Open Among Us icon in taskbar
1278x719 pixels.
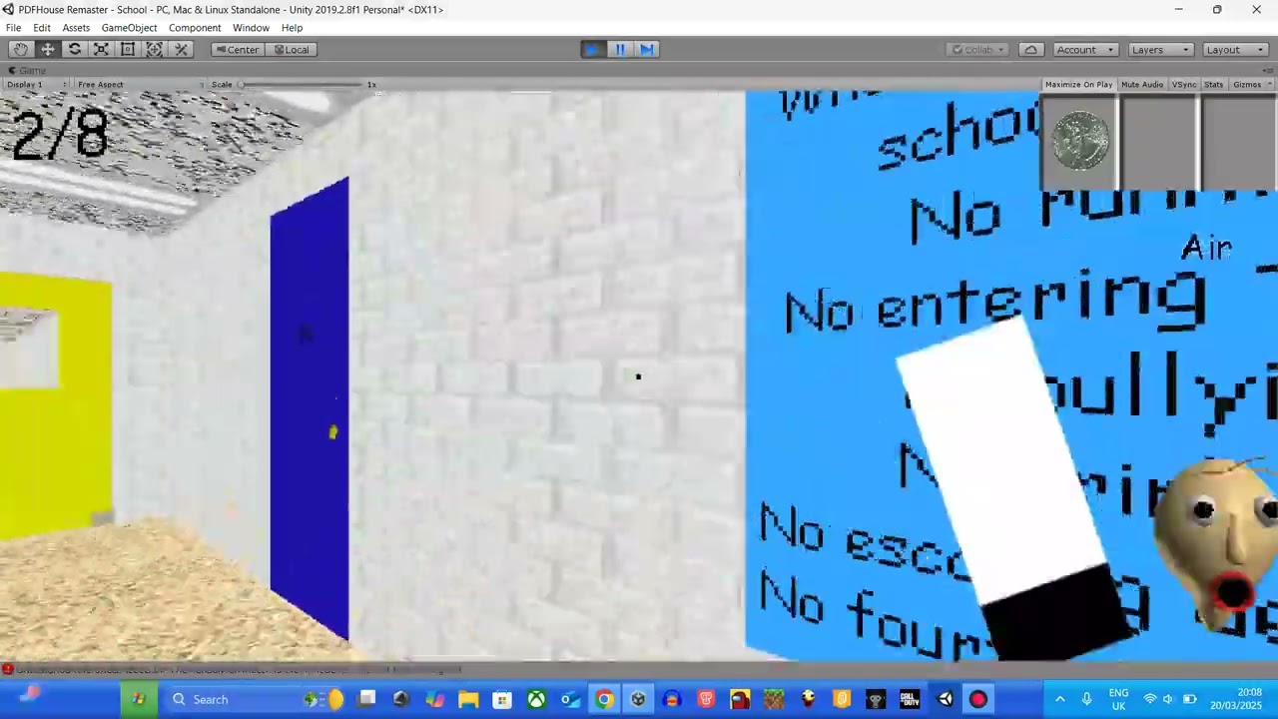(x=740, y=699)
